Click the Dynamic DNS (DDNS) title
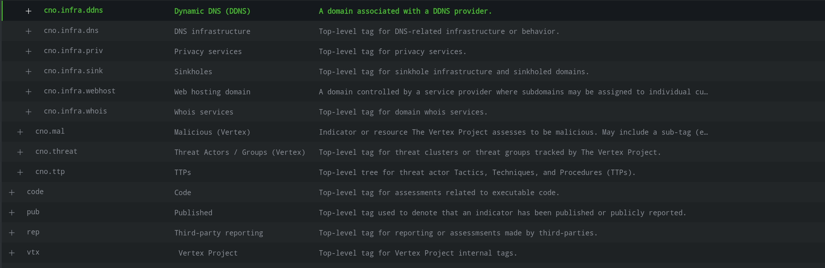825x268 pixels. (212, 11)
